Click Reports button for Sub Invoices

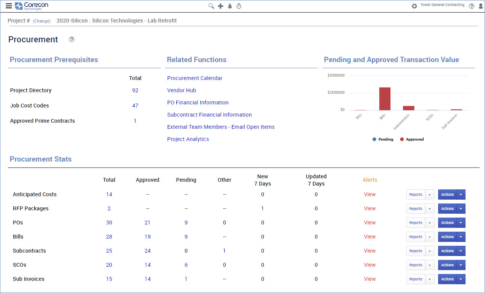pyautogui.click(x=416, y=279)
